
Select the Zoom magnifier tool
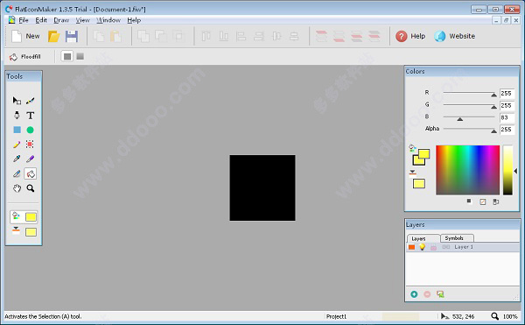click(30, 188)
